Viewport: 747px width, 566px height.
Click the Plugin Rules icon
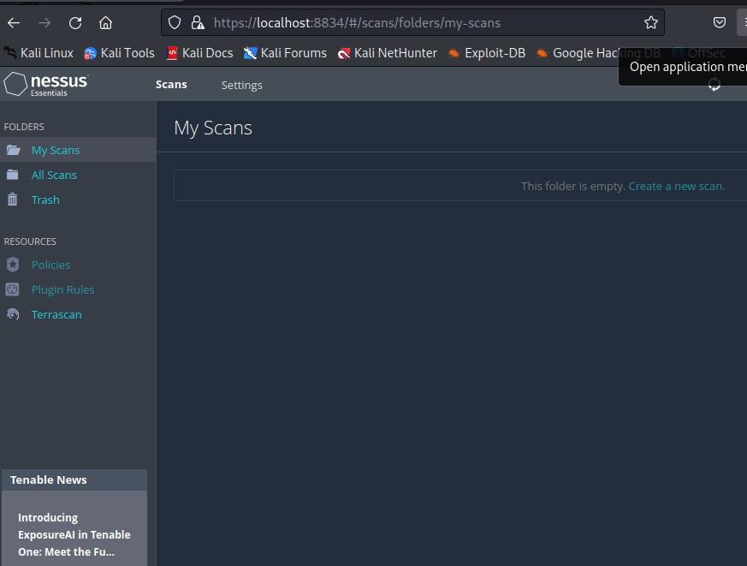coord(12,289)
